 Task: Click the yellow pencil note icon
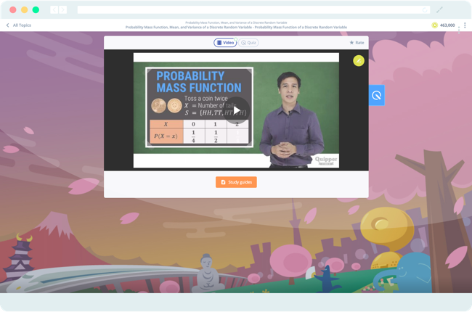tap(359, 61)
